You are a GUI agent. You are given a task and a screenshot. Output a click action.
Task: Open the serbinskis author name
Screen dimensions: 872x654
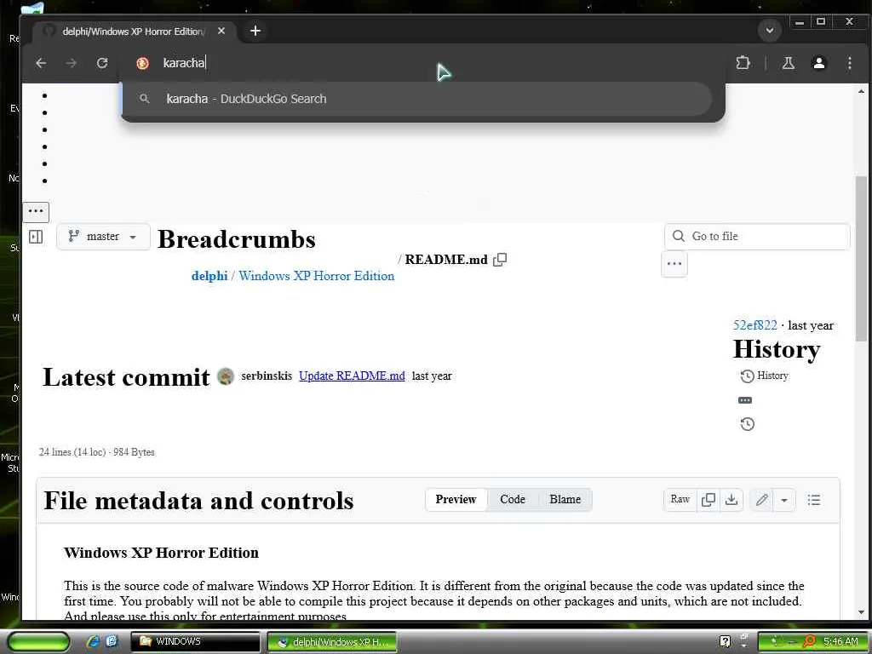pyautogui.click(x=267, y=376)
